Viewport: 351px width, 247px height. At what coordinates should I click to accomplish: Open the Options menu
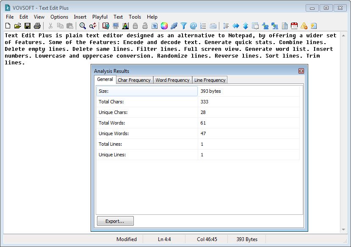coord(59,17)
